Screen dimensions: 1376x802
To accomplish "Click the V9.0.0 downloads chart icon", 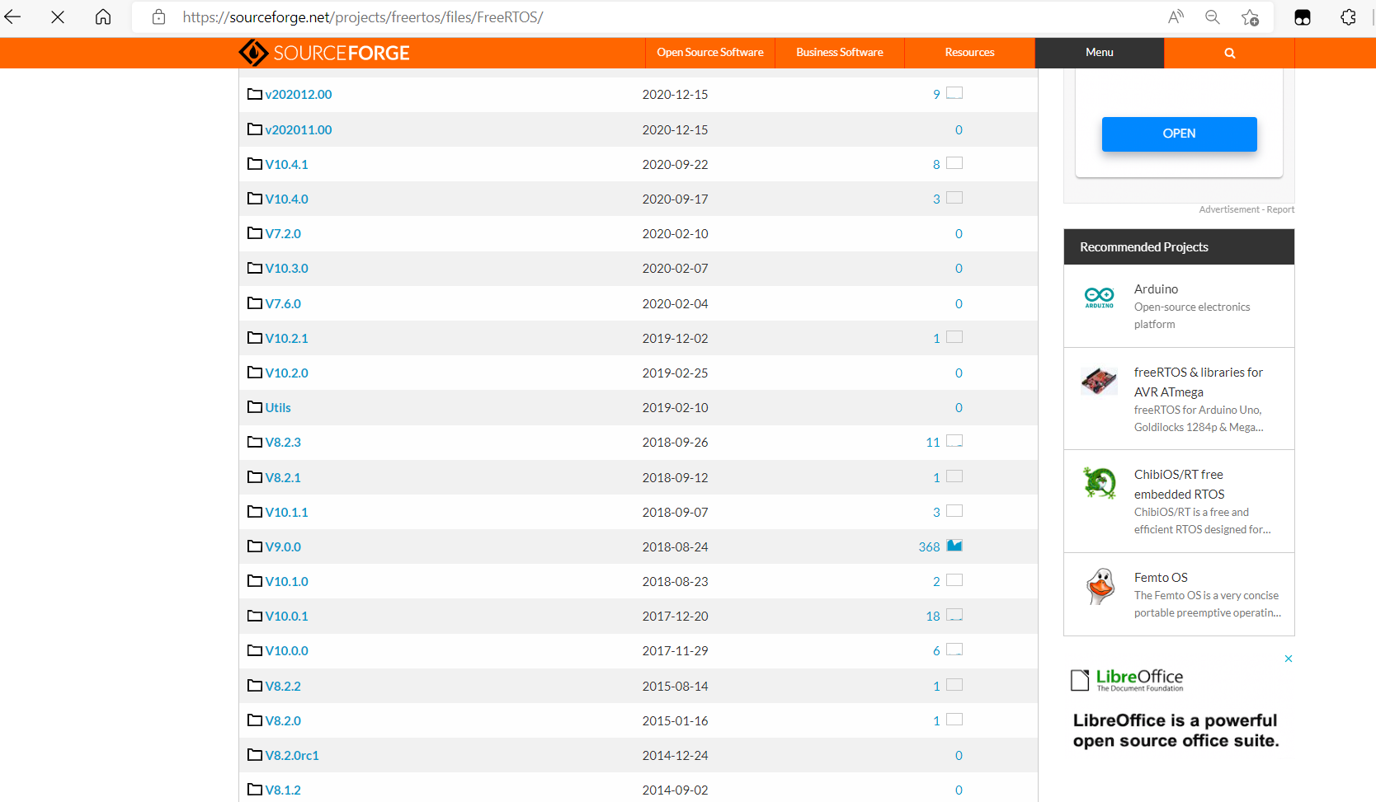I will 954,546.
